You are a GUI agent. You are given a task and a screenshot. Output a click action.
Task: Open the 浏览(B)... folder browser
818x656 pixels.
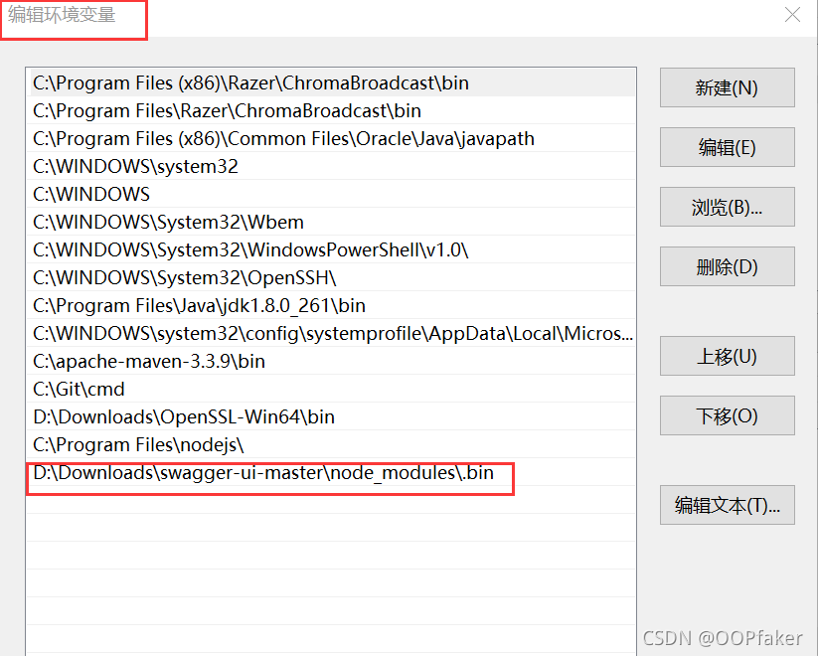(727, 207)
